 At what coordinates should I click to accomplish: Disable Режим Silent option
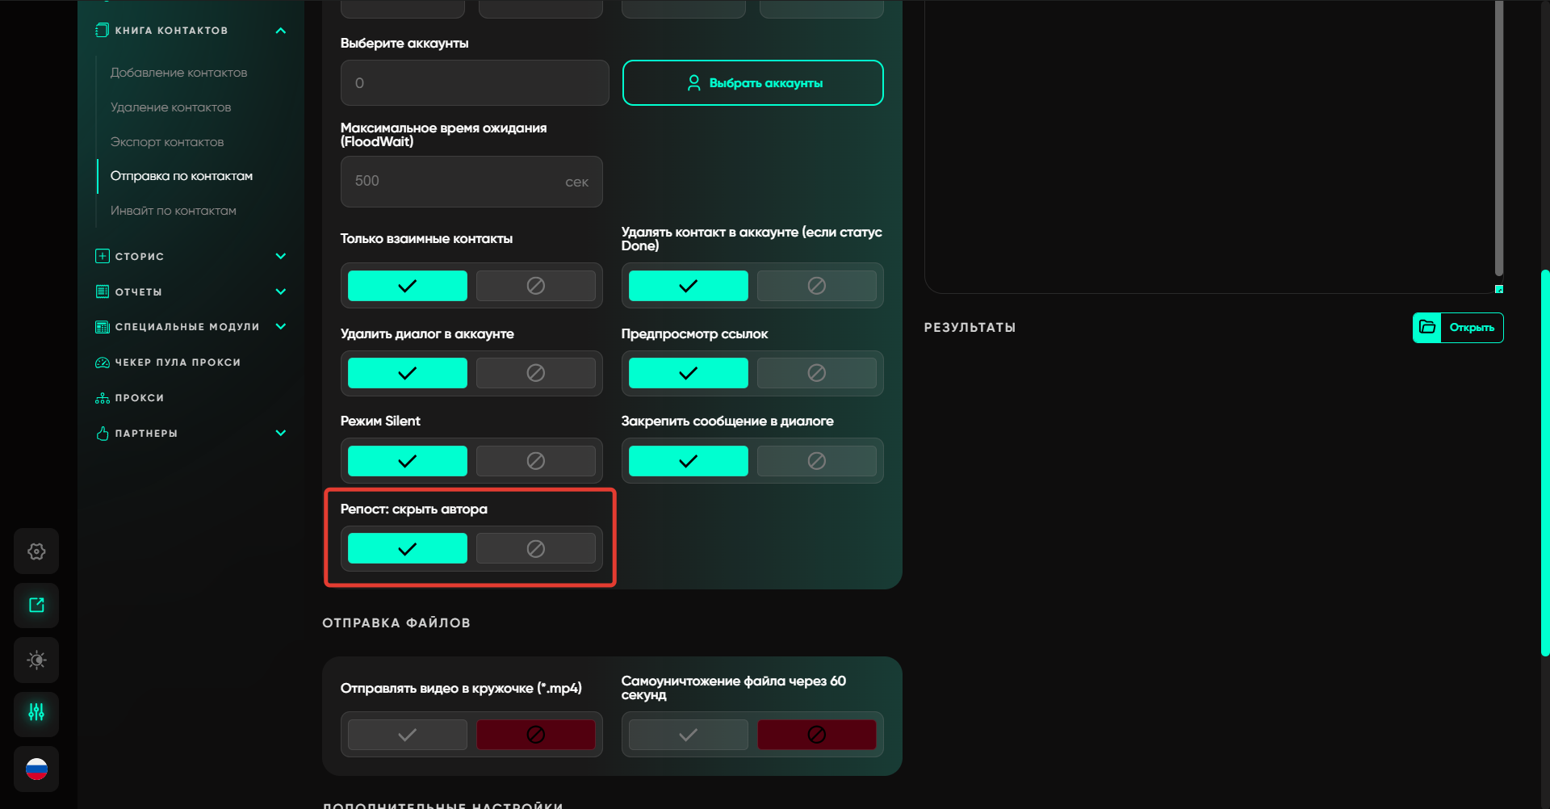pyautogui.click(x=535, y=461)
